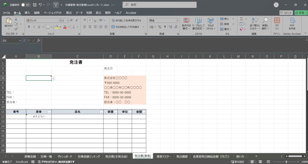Open Sort and Filter (並べ替えとフィルター)
The height and width of the screenshot is (164, 308).
255,24
